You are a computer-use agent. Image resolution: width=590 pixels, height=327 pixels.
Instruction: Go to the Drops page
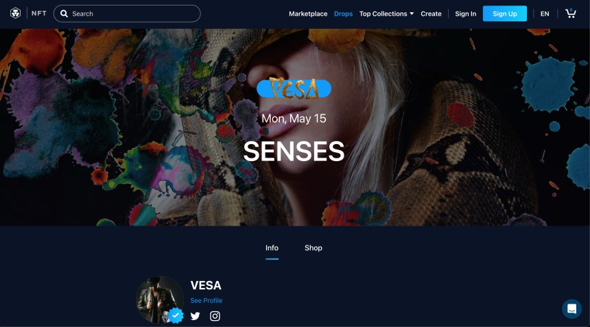click(343, 14)
